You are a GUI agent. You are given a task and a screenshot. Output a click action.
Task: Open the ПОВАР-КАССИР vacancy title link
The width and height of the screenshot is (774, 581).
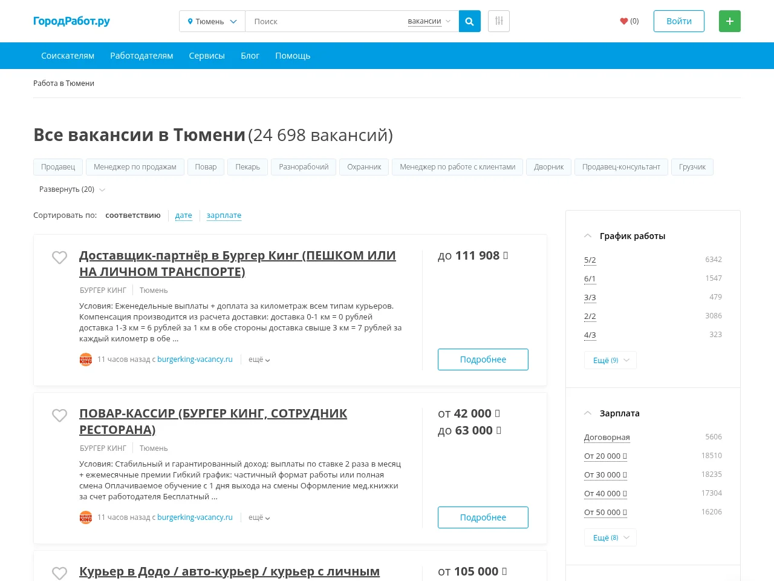click(x=213, y=421)
